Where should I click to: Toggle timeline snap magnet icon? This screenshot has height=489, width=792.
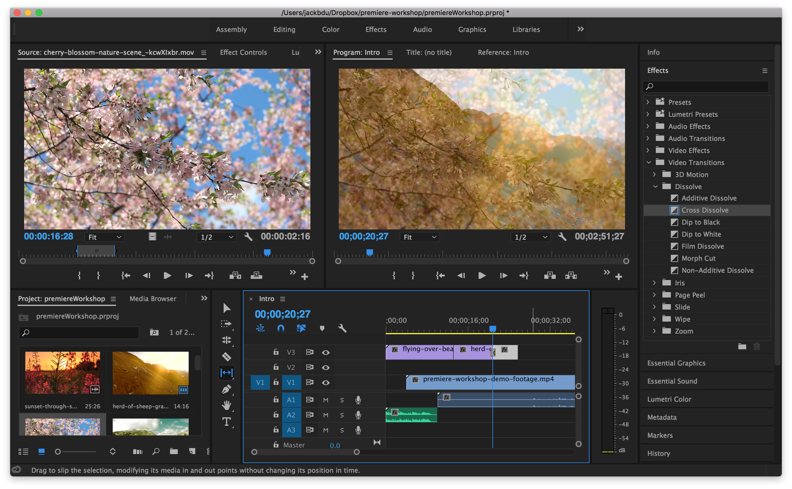tap(281, 329)
